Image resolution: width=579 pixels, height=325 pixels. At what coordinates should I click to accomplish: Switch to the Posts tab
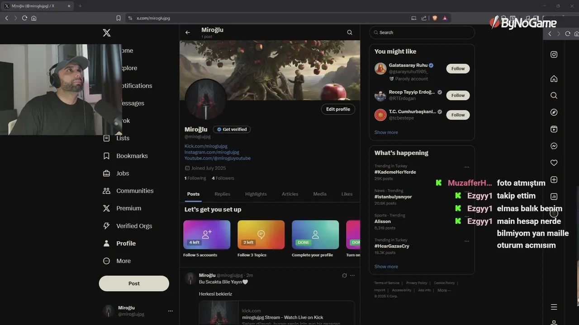(x=193, y=194)
